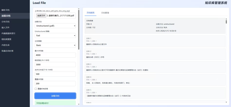231x107 pixels.
Task: Toggle the 重叠所有段落 checkbox
Action: click(x=36, y=89)
